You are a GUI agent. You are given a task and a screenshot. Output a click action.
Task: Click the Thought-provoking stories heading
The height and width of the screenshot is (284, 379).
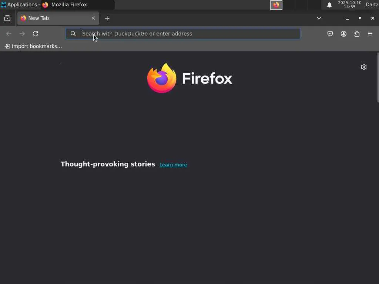click(x=108, y=164)
